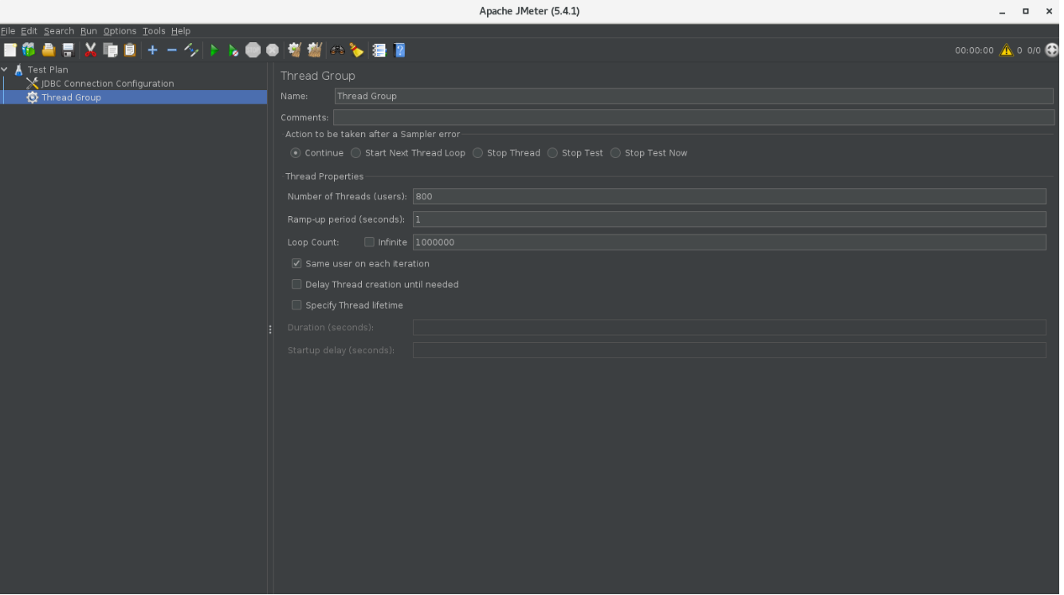Click the remote engines globe icon at right
1064x595 pixels.
point(1052,50)
